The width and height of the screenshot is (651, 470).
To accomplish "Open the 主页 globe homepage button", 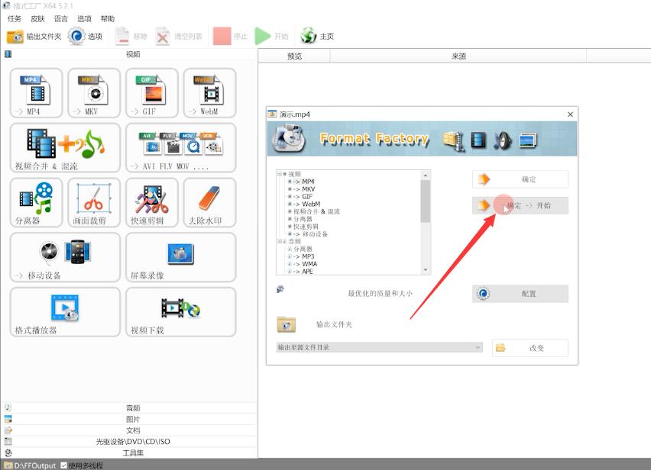I will click(317, 37).
